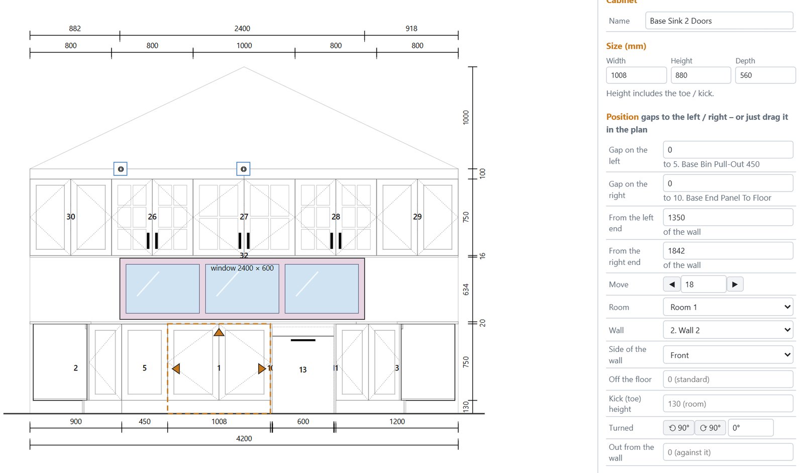Select the light fitting above cabinet 27
This screenshot has height=473, width=804.
coord(243,169)
